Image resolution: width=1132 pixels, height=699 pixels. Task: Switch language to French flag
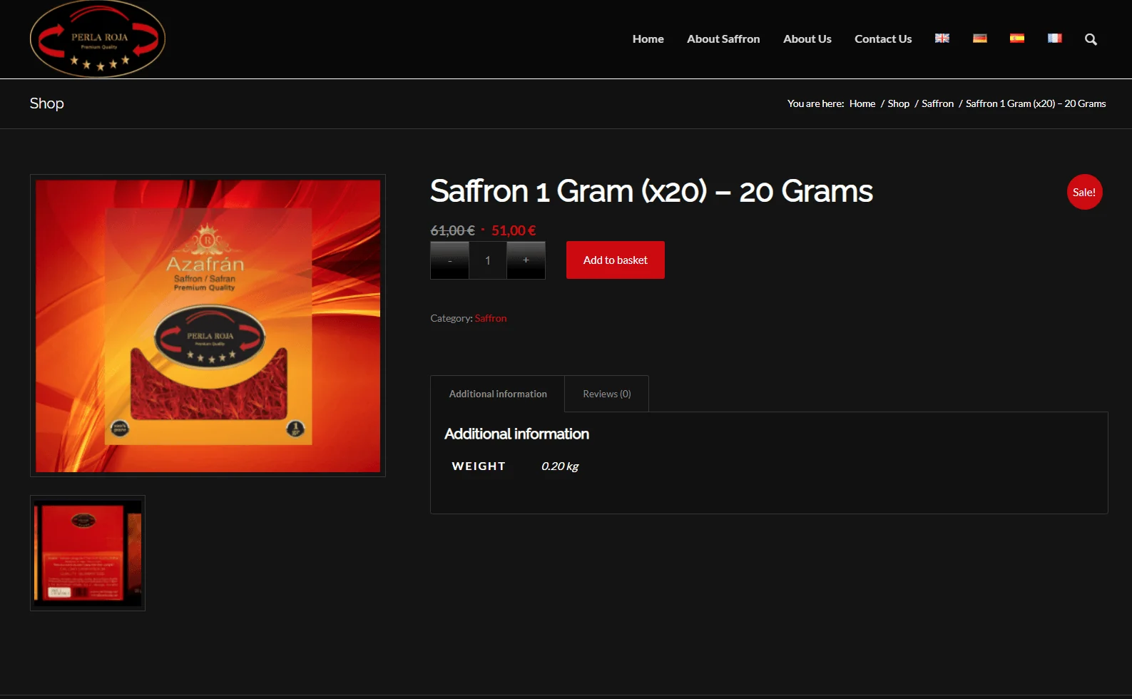click(x=1055, y=39)
